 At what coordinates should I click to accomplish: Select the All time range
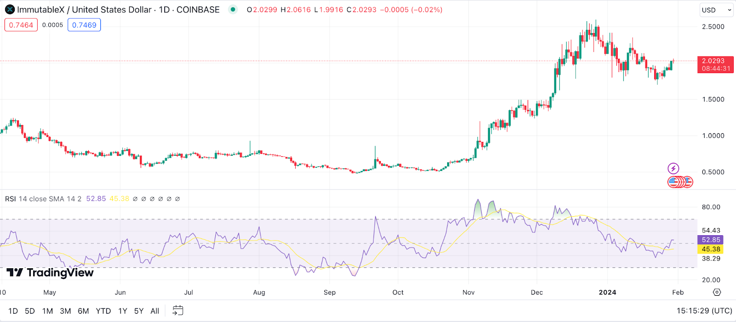point(155,311)
